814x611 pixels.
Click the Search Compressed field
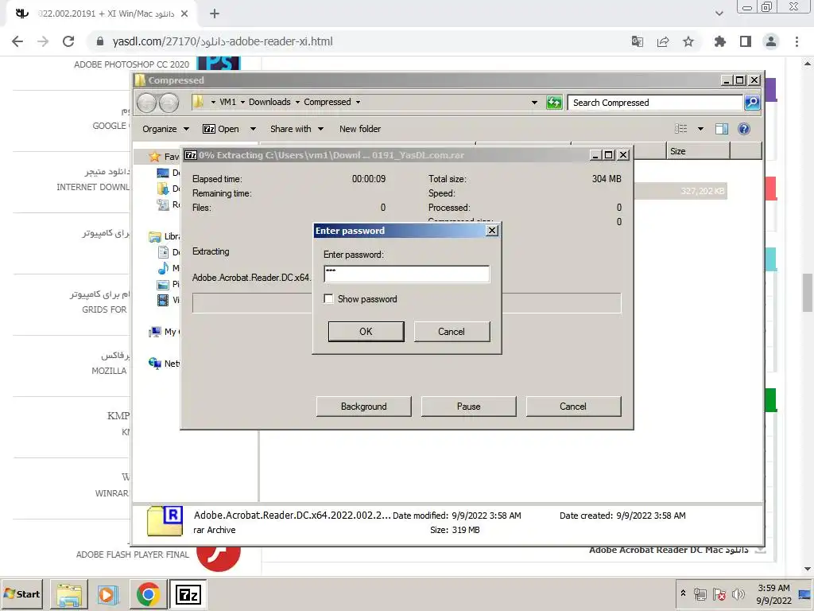click(x=655, y=103)
